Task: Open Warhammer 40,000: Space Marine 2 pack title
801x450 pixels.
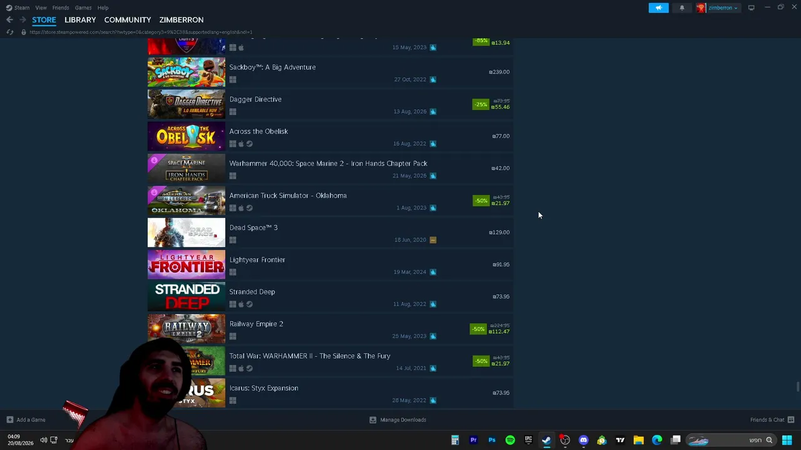Action: point(329,164)
